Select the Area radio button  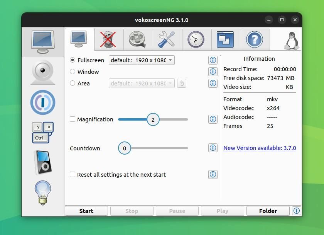click(73, 83)
